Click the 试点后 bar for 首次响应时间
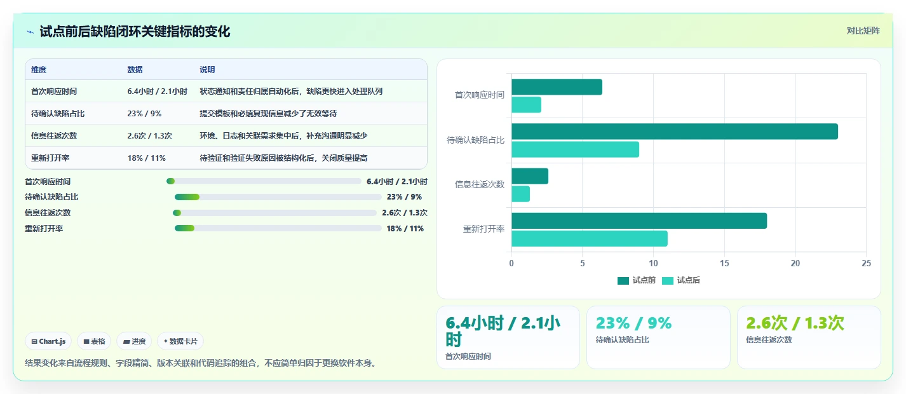 pos(526,105)
